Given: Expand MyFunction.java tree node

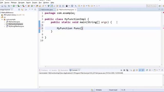Looking at the screenshot, I should click(x=4, y=22).
